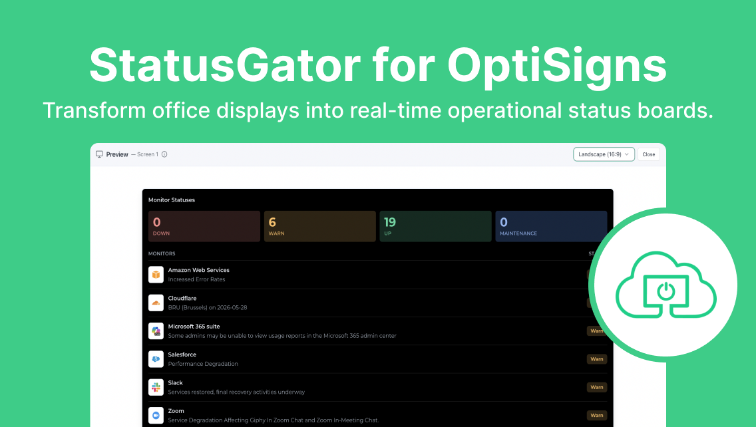Image resolution: width=756 pixels, height=427 pixels.
Task: Click the 'MONITORS' column header
Action: 162,253
